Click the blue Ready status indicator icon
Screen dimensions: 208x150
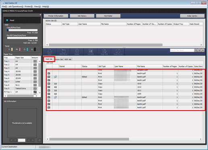7,20
